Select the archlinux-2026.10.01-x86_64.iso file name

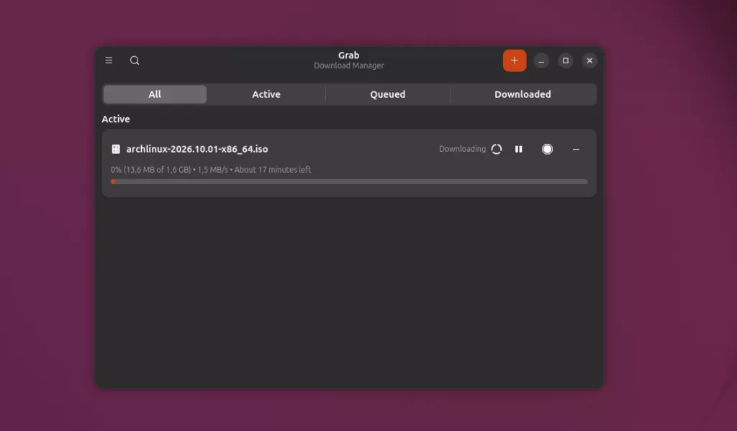coord(197,149)
